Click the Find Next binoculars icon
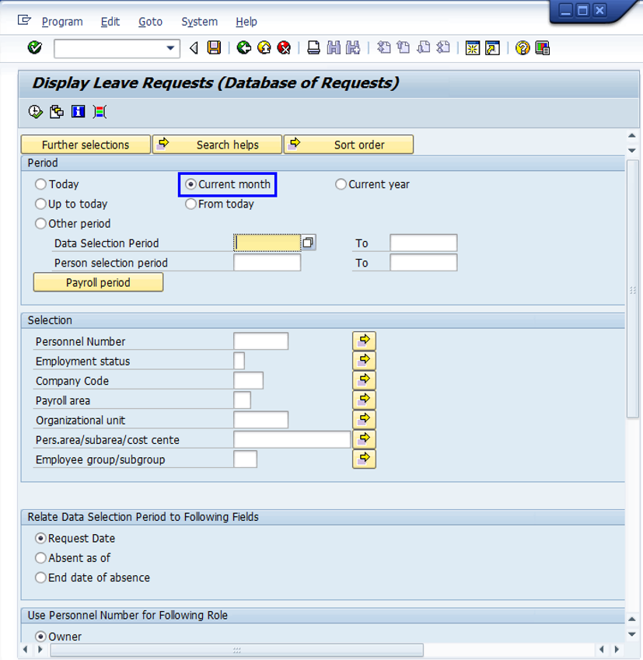This screenshot has width=643, height=660. [353, 47]
